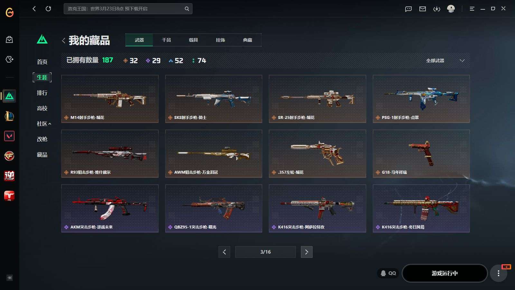This screenshot has width=515, height=290.
Task: Expand the collapsed sidebar arrow icon
Action: tap(10, 278)
